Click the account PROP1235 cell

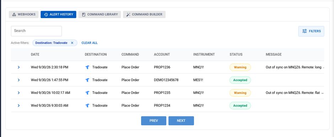162,93
